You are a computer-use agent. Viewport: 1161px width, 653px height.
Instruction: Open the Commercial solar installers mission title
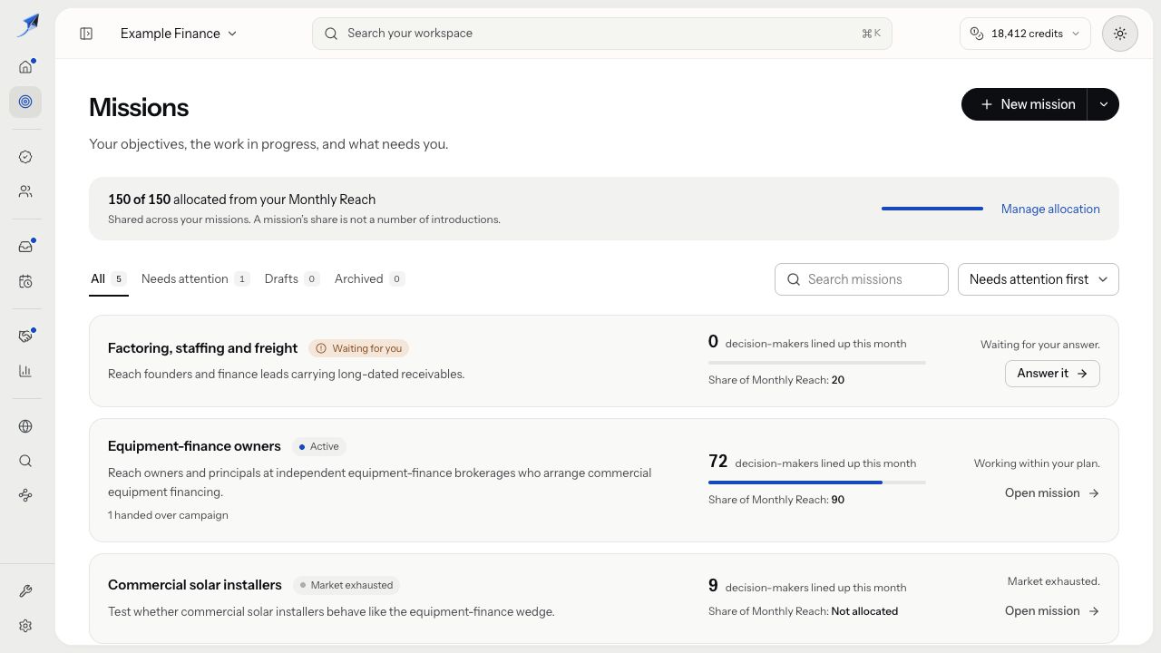tap(195, 585)
